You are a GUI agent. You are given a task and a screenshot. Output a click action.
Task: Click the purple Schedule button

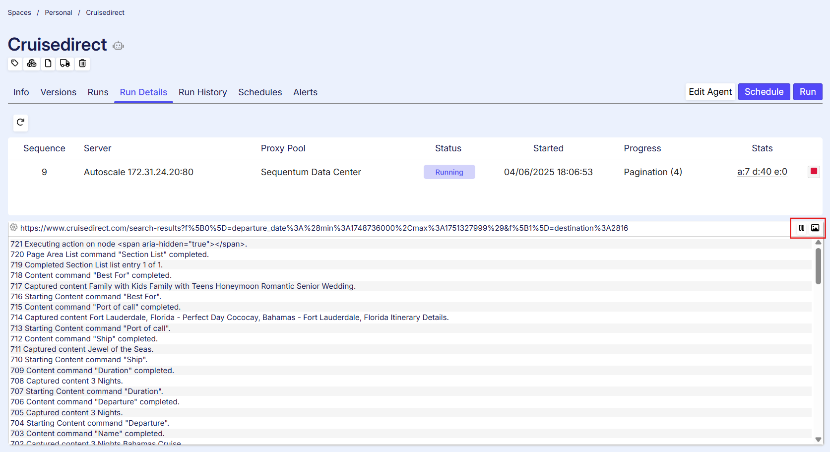click(764, 92)
